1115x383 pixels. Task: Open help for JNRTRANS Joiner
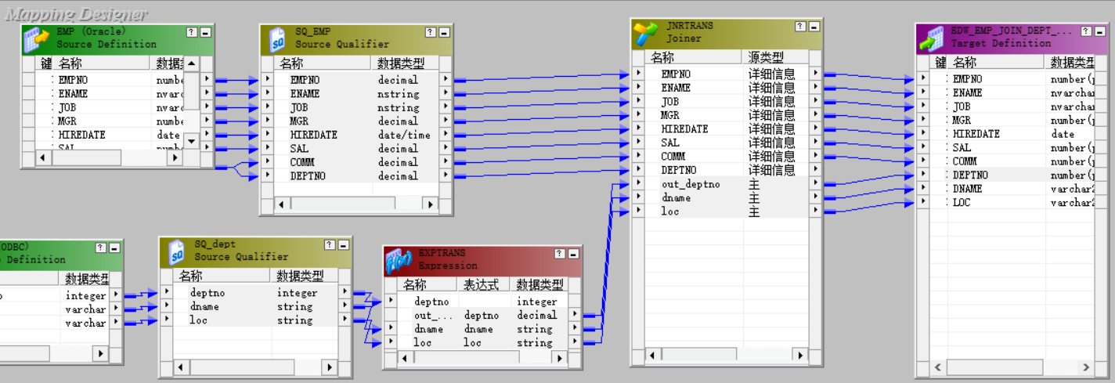(800, 26)
